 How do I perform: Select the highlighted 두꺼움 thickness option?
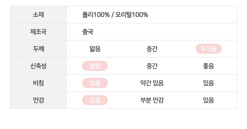(x=209, y=49)
